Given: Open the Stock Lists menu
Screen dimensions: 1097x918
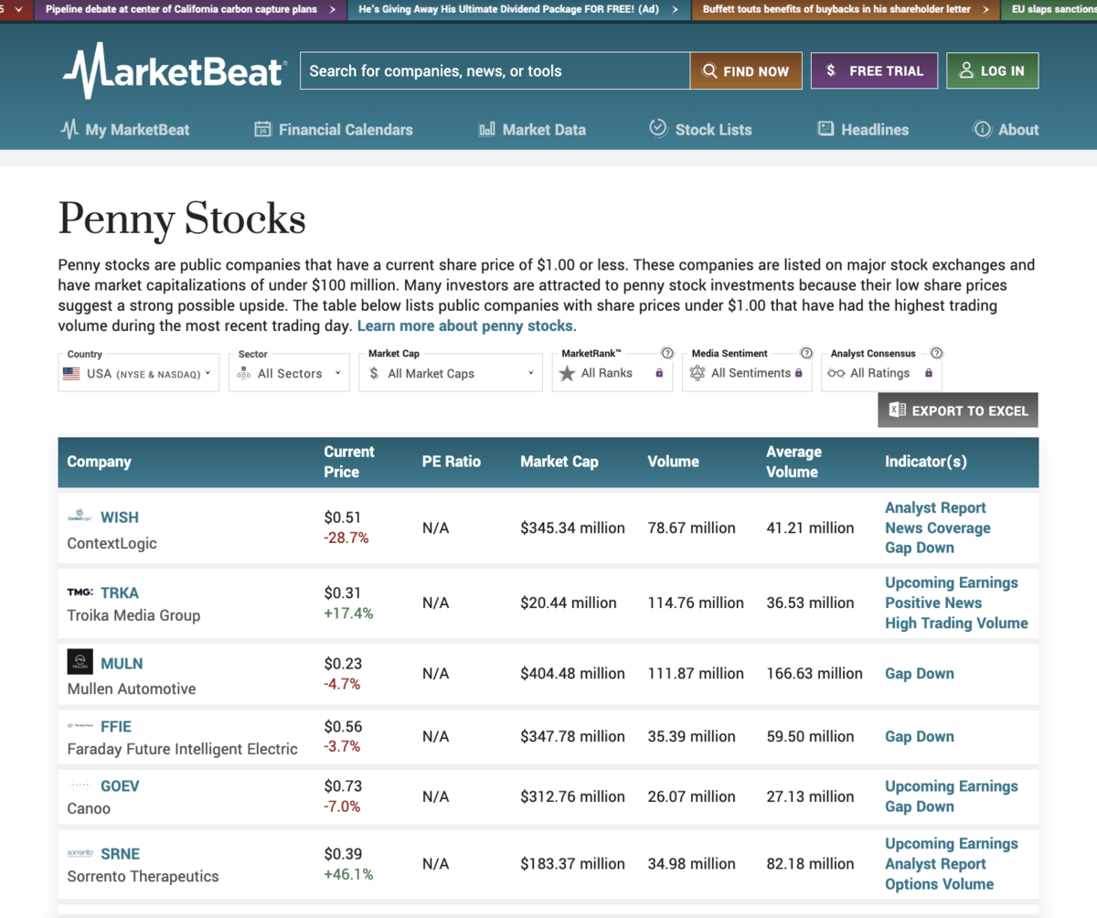Looking at the screenshot, I should pos(700,129).
